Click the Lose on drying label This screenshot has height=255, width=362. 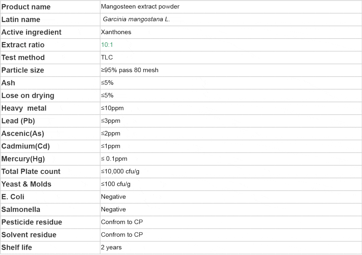click(28, 96)
